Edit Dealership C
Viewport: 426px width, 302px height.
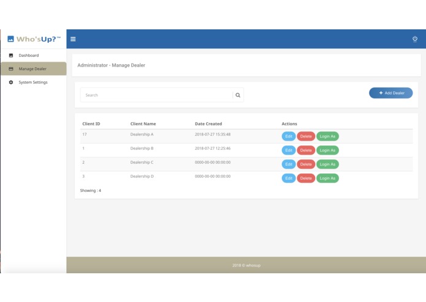pos(289,164)
